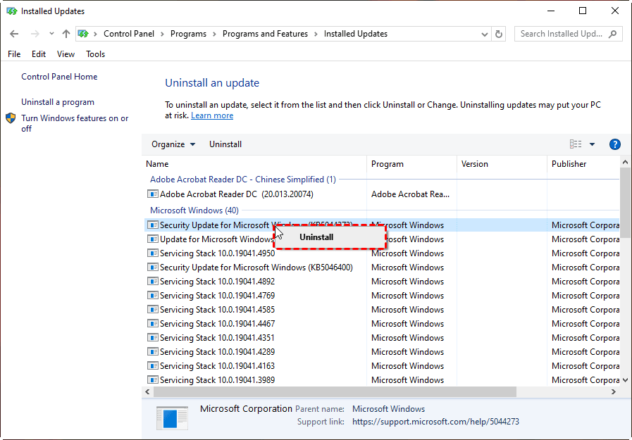Viewport: 632px width, 440px height.
Task: Open Control Panel Home link
Action: point(59,77)
